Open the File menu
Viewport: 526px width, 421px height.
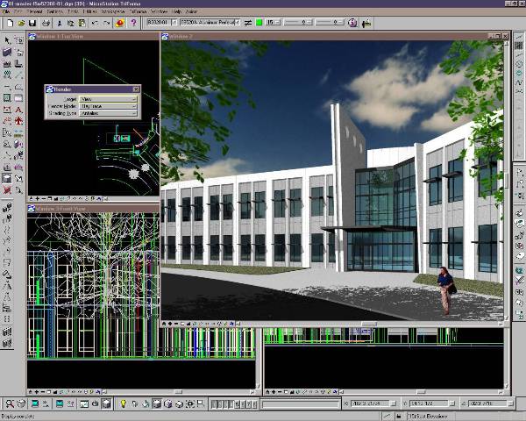tap(7, 12)
